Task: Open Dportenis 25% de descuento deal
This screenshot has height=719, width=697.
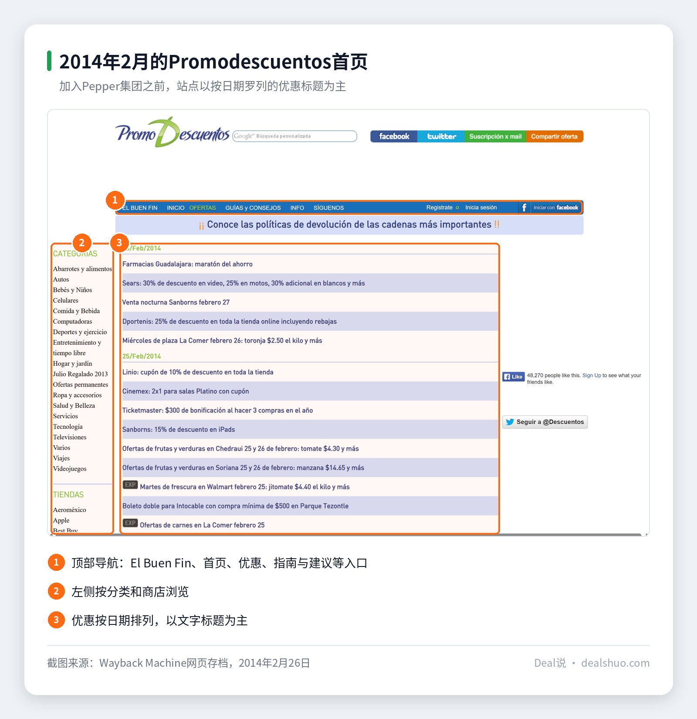Action: coord(229,322)
